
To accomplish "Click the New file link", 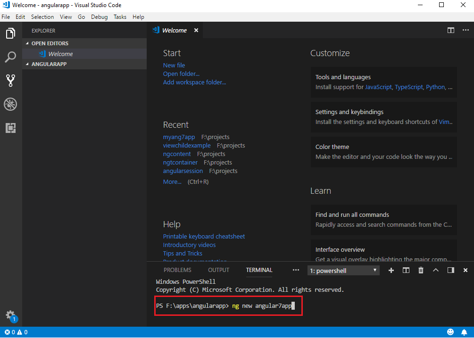I will 174,65.
